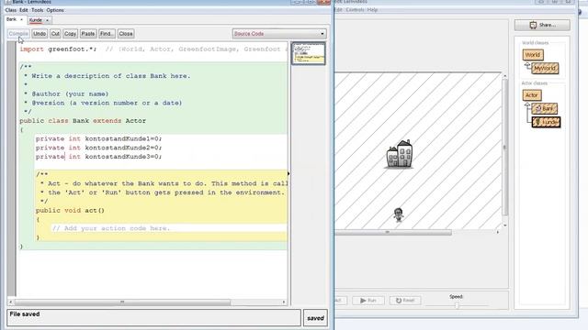Switch to the Kunde tab
This screenshot has height=330, width=588.
point(36,20)
